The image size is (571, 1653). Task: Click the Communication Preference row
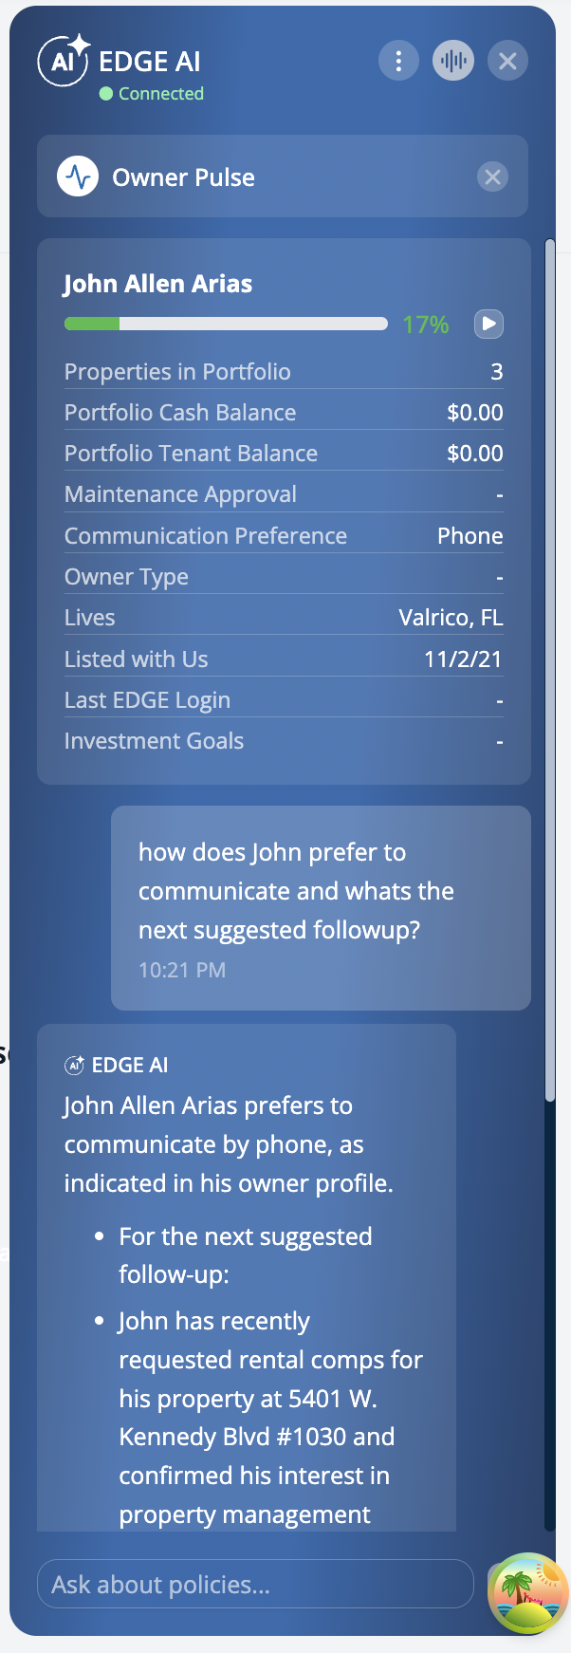coord(284,535)
